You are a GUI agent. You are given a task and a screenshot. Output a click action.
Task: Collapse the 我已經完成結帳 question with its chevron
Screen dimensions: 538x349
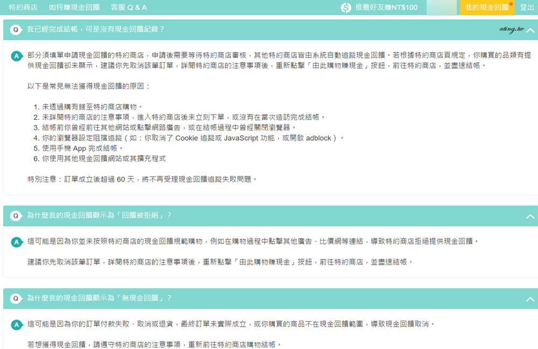pos(530,31)
